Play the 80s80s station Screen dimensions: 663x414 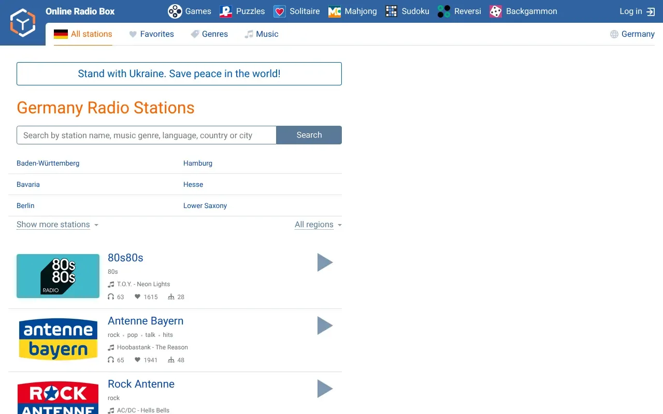pos(325,262)
